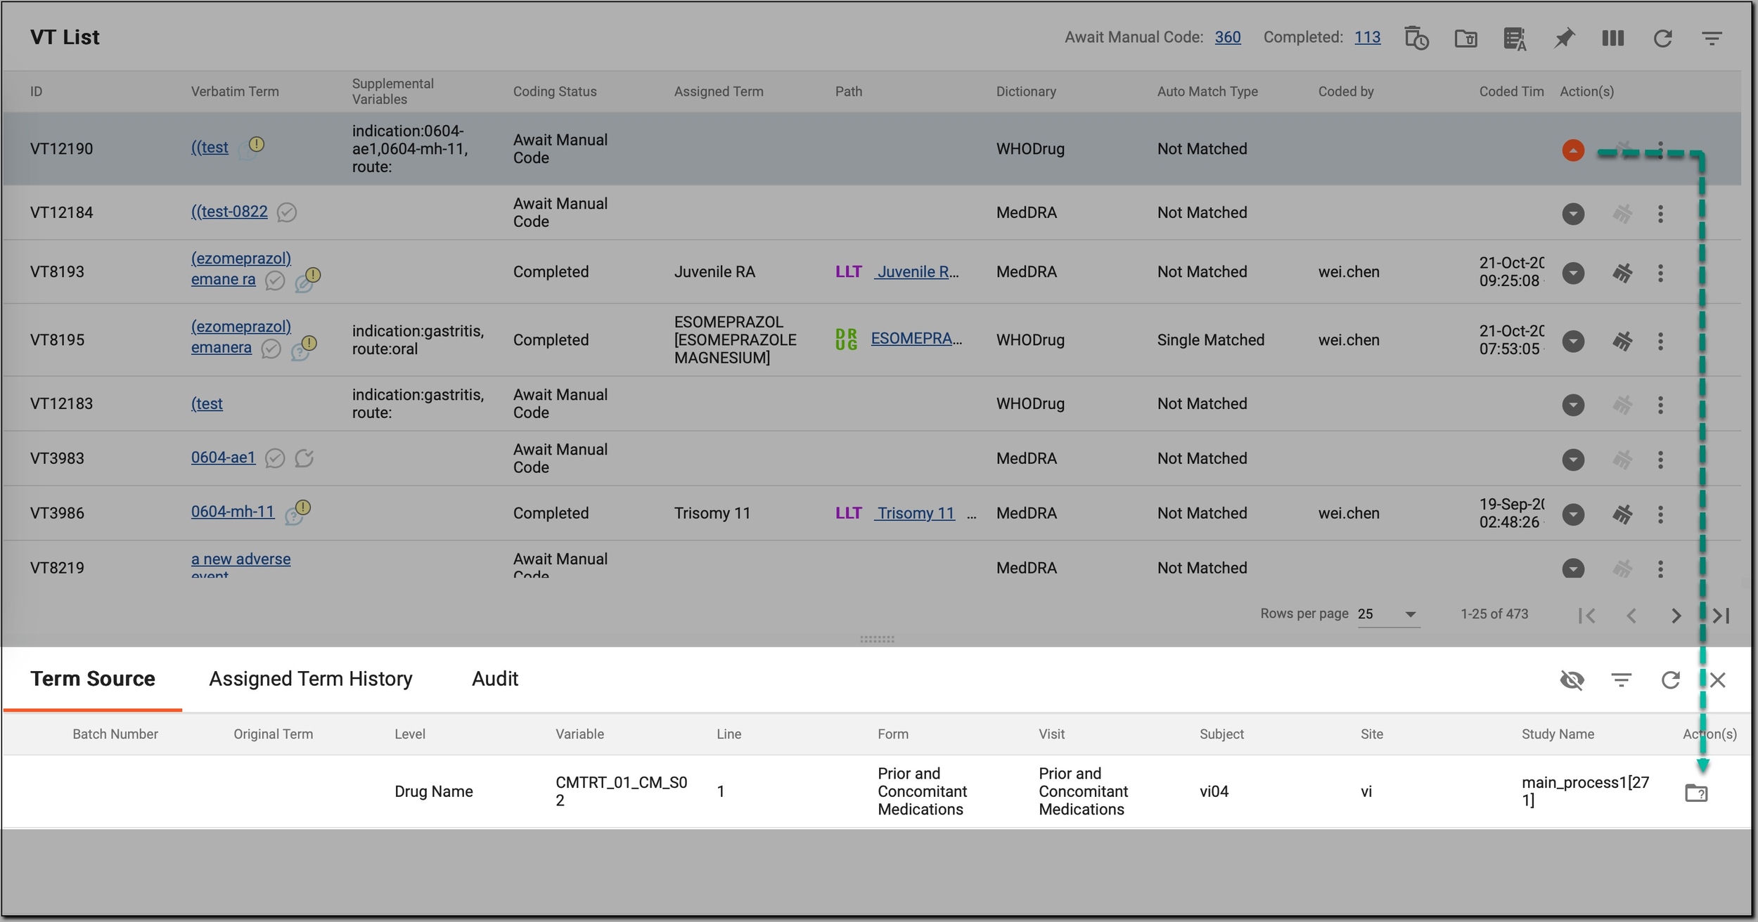Open the VT List filter icon
This screenshot has width=1758, height=922.
point(1712,38)
